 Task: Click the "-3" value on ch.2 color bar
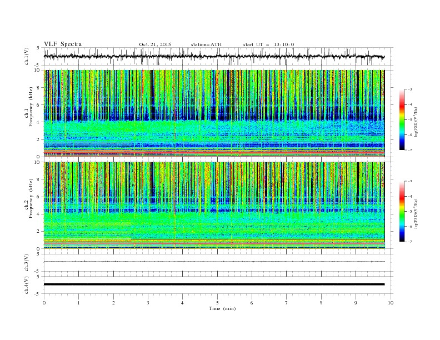410,181
